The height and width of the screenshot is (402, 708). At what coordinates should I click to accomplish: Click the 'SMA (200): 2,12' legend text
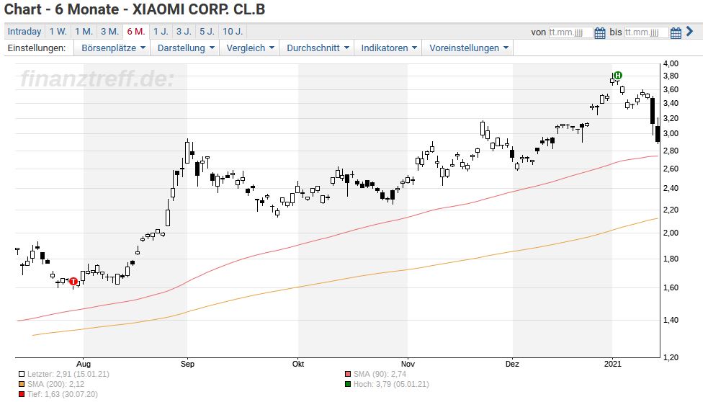(x=55, y=385)
